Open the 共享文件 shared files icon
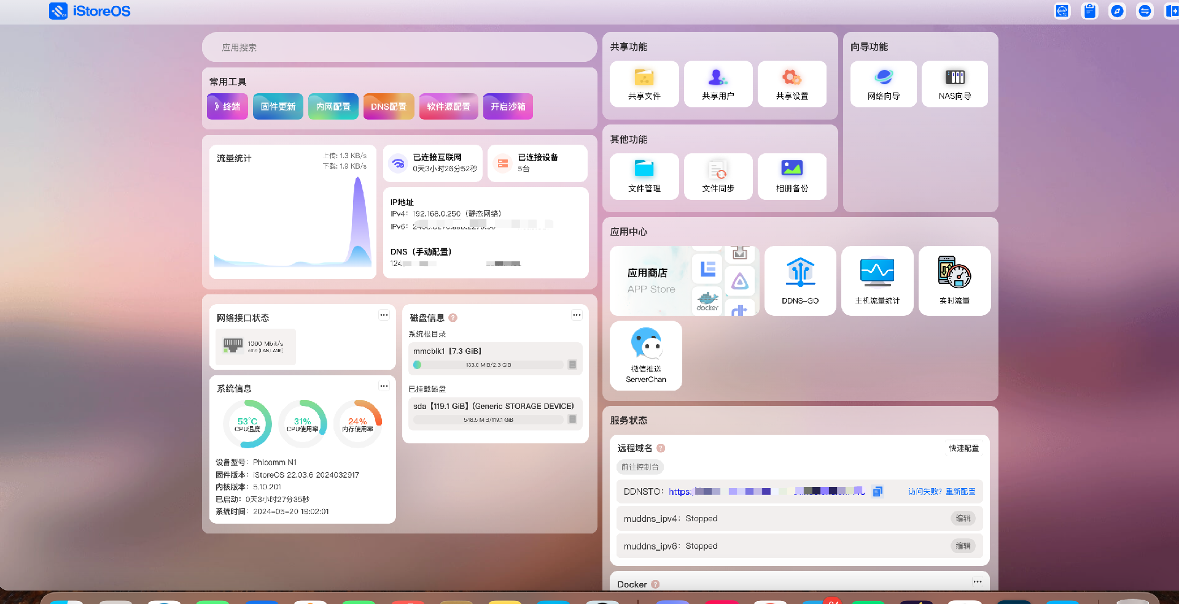Viewport: 1179px width, 604px height. click(x=644, y=84)
